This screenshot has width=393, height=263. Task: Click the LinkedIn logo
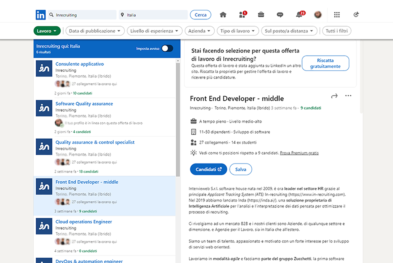(x=41, y=15)
